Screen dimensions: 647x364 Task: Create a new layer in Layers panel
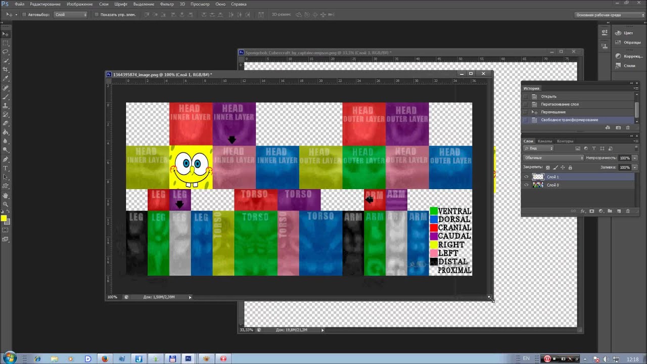click(619, 211)
